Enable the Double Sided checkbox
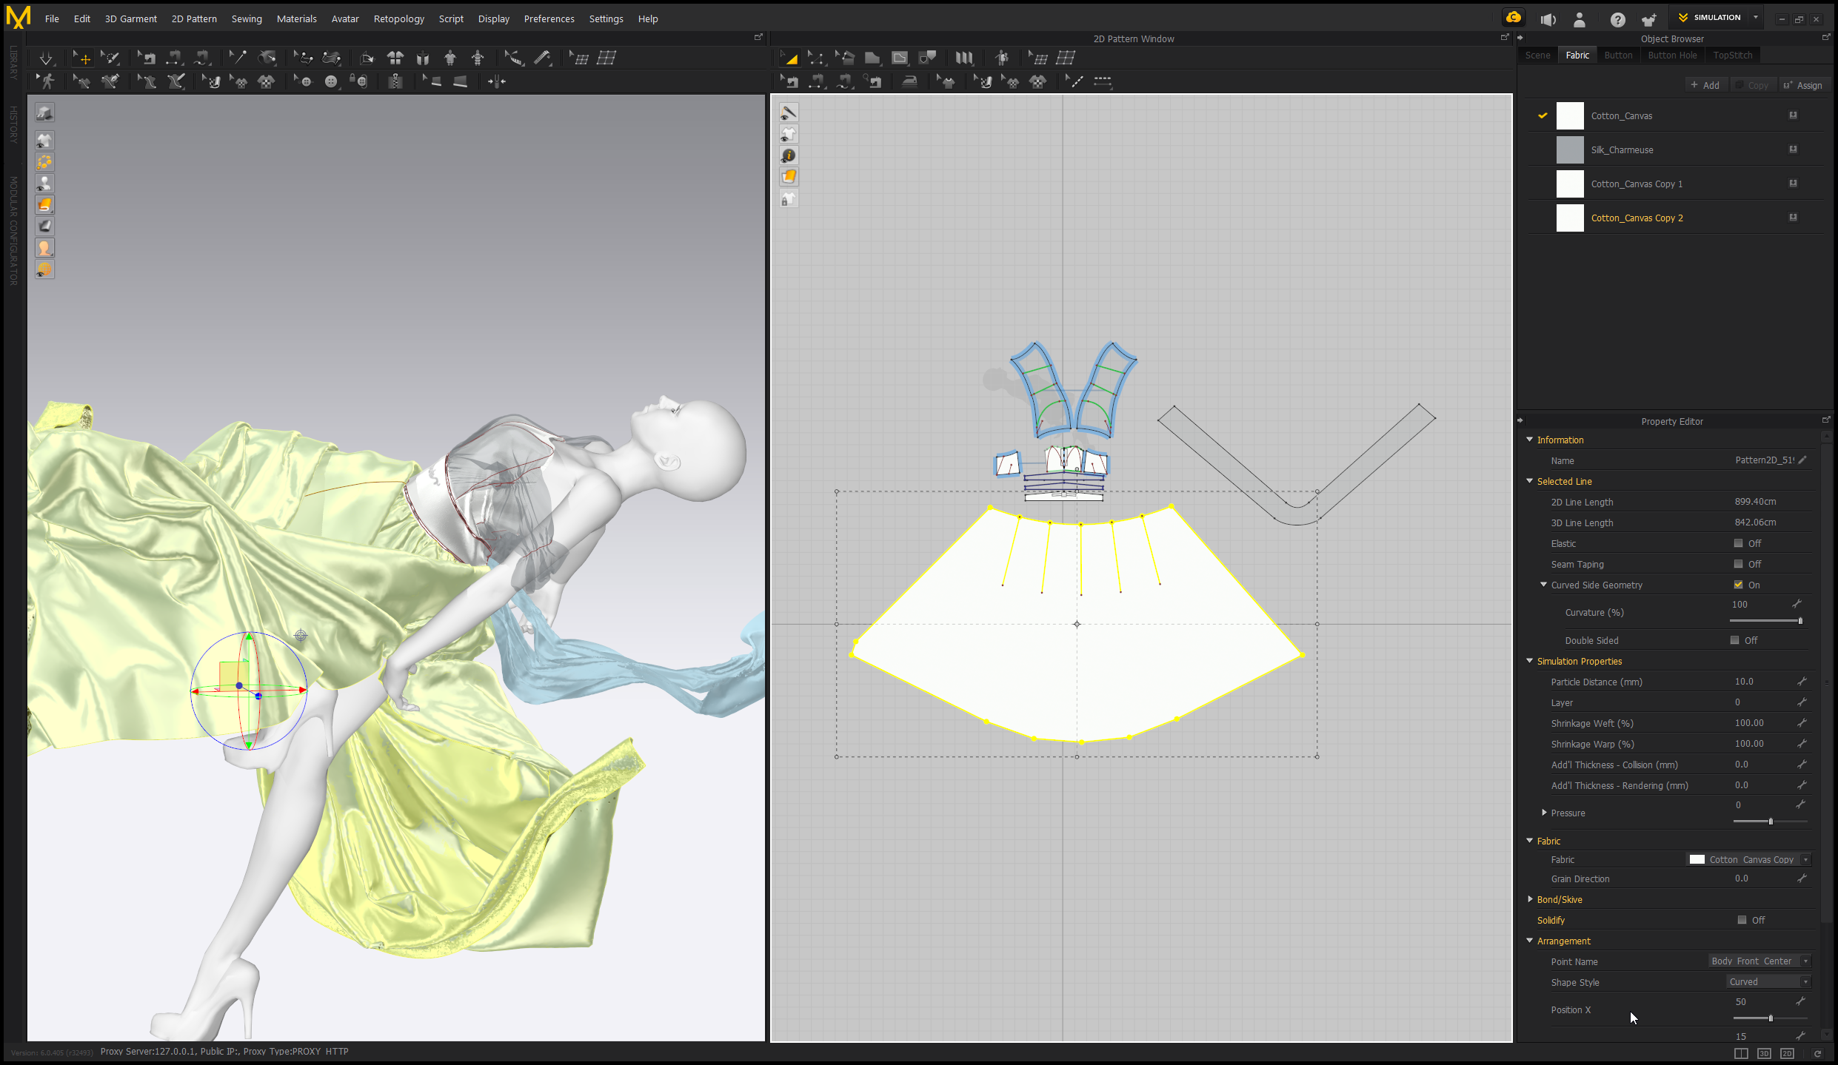This screenshot has height=1065, width=1838. pos(1734,640)
